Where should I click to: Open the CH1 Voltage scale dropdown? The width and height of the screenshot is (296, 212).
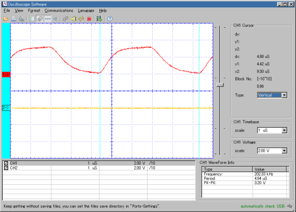tap(284, 150)
